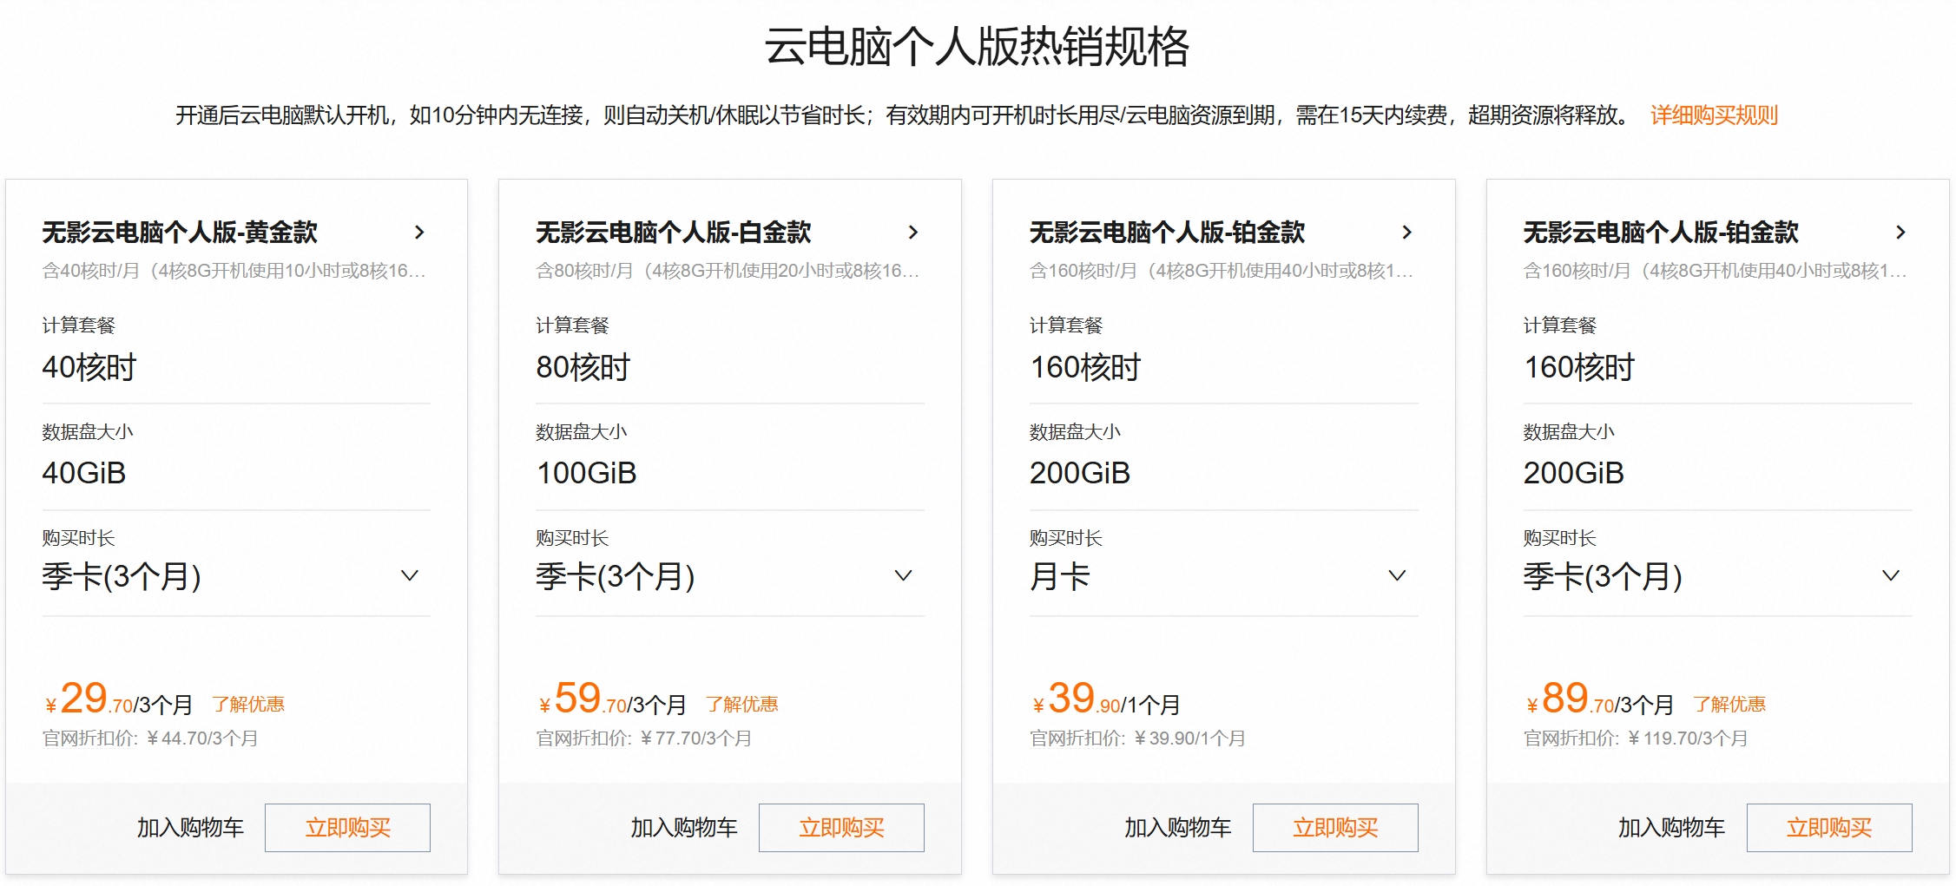Click arrow icon on the 月卡 铂金款 card
Viewport: 1956px width, 886px height.
[1407, 233]
